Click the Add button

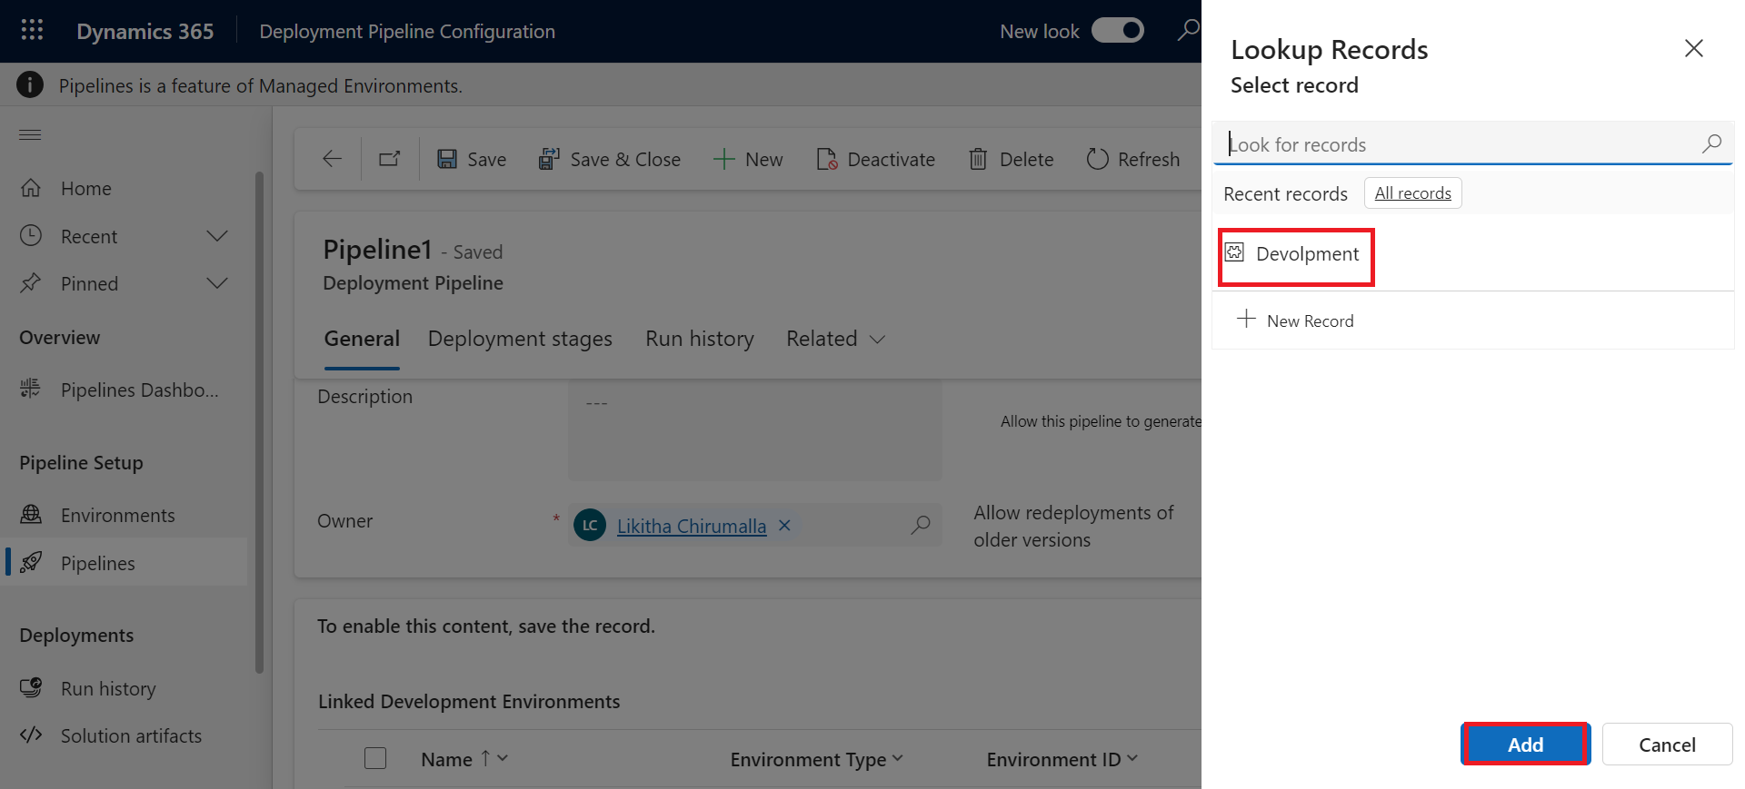coord(1525,745)
